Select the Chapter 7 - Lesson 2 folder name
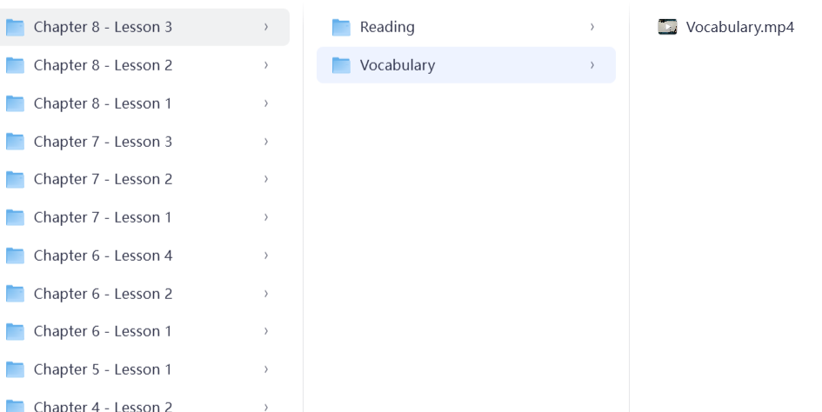 click(x=103, y=179)
